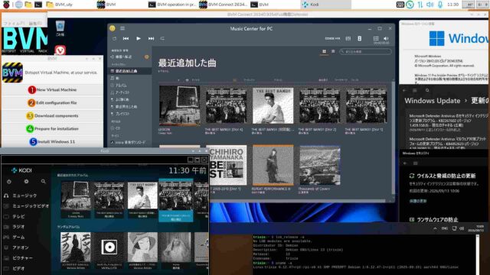Open file manager from taskbar
The image size is (490, 275).
coord(28,5)
